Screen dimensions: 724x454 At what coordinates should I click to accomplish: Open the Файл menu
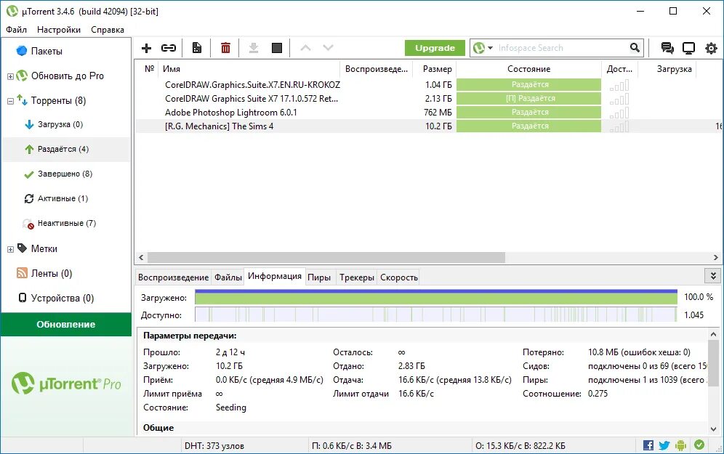[x=16, y=30]
